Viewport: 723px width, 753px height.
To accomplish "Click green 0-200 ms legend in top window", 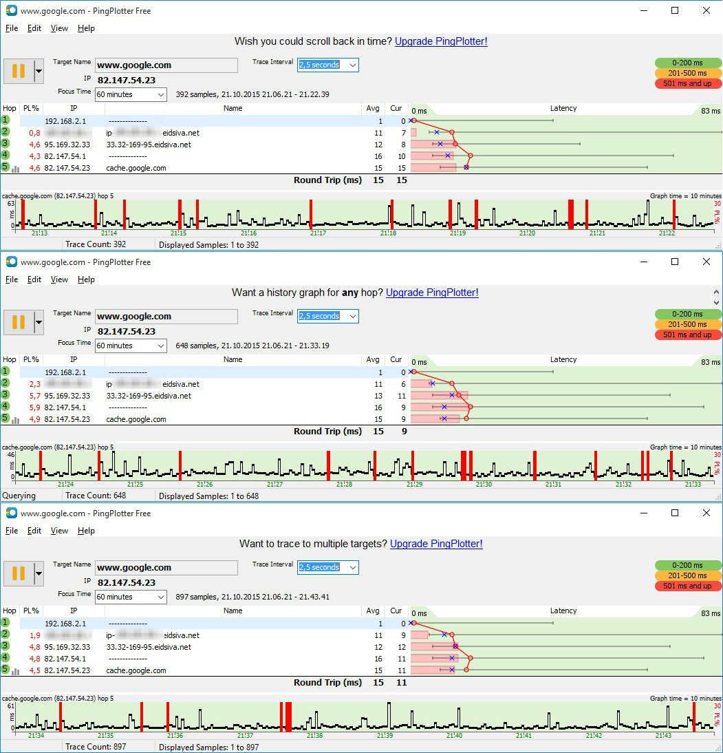I will click(x=687, y=63).
